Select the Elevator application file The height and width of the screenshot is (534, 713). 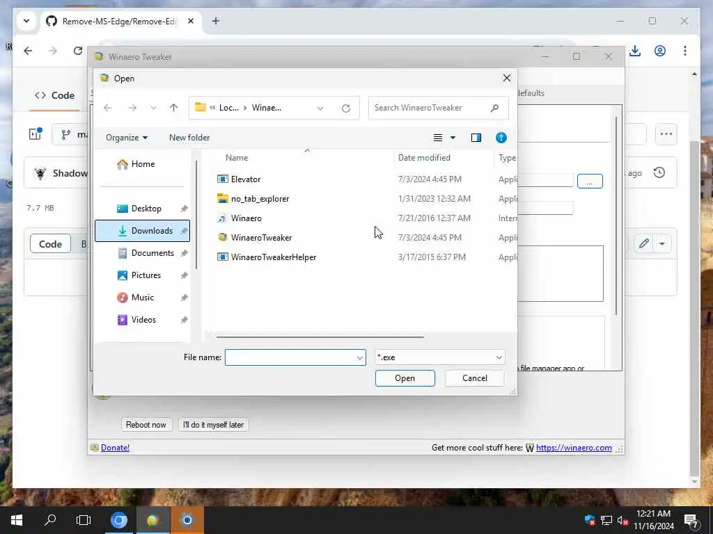pos(246,179)
